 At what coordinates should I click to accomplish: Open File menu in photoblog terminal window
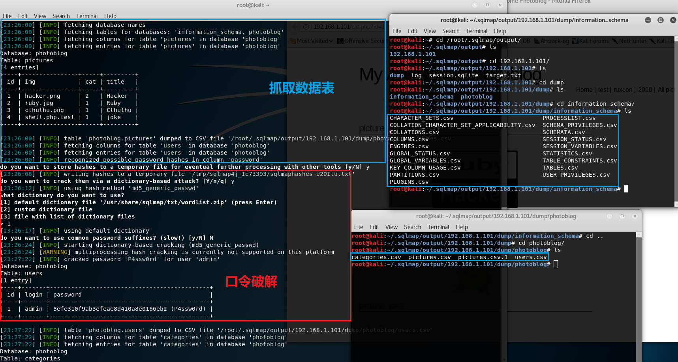click(359, 227)
